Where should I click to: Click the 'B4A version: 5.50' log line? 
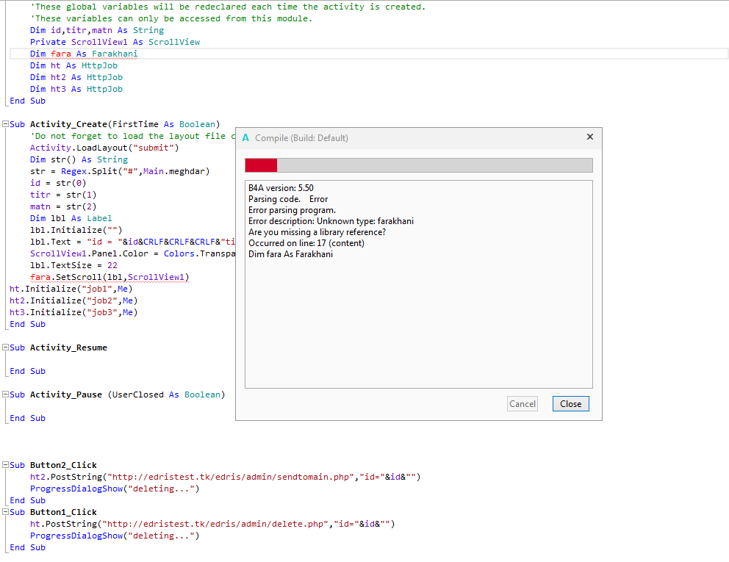(281, 188)
